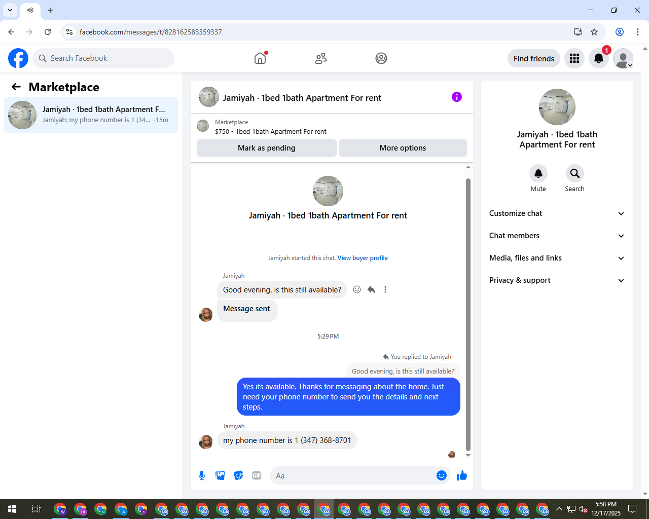Open the View buyer profile link

[363, 258]
